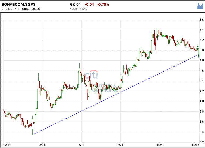Click the 4,4 price axis label
This screenshot has height=148, width=205.
tap(202, 81)
